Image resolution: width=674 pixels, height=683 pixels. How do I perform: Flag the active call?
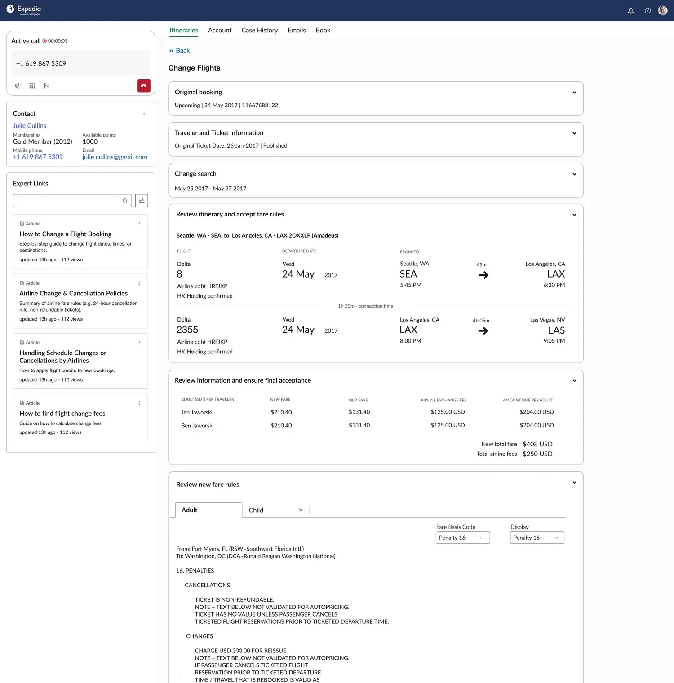47,86
